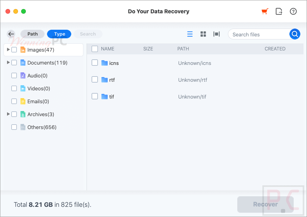The width and height of the screenshot is (307, 217).
Task: Click the green window zoom button
Action: (x=23, y=11)
